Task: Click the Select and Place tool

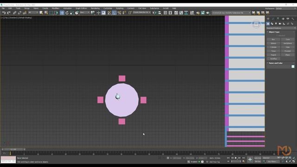Action: pos(77,13)
